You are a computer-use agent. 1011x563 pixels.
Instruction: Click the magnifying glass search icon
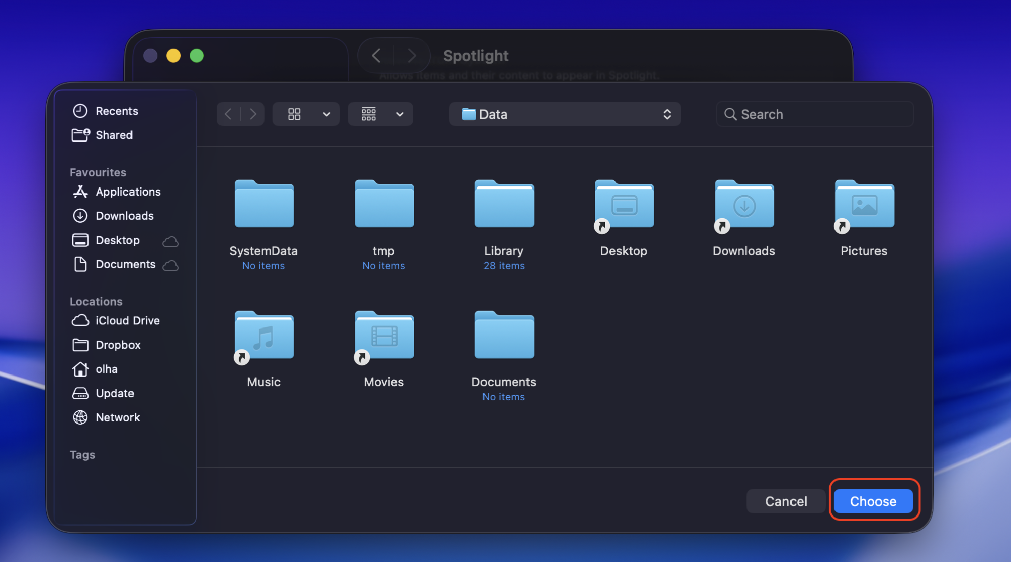tap(730, 114)
